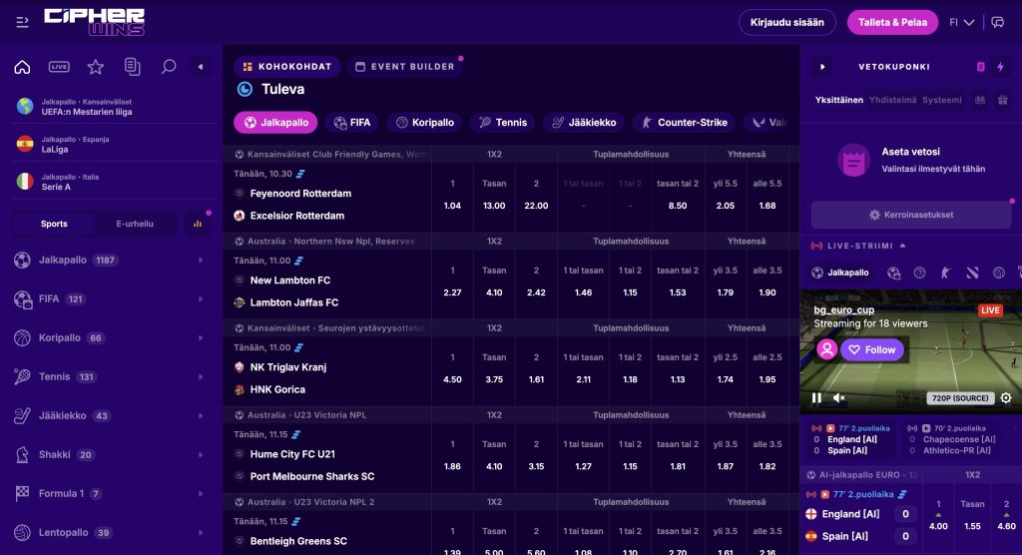
Task: Open video stream settings gear
Action: [1006, 398]
